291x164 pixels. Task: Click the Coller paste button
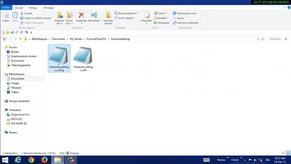click(15, 17)
